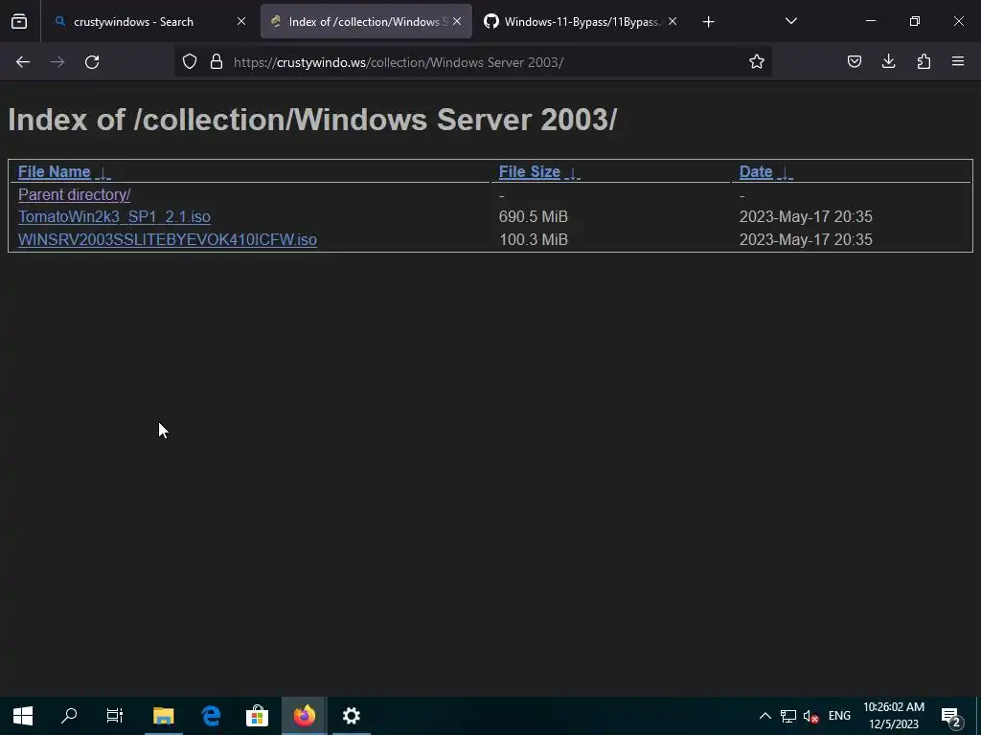Reload the current page

click(x=92, y=62)
